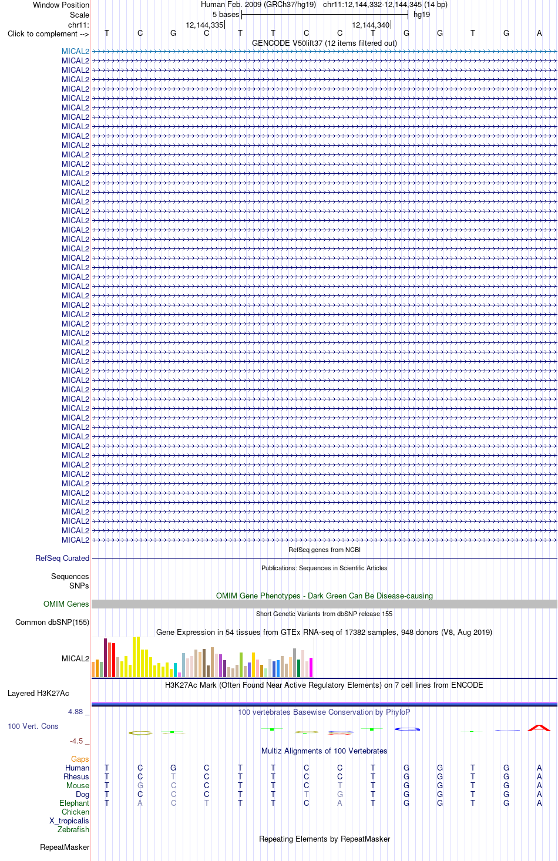Open the Layered H3K27Ac track label

point(38,693)
